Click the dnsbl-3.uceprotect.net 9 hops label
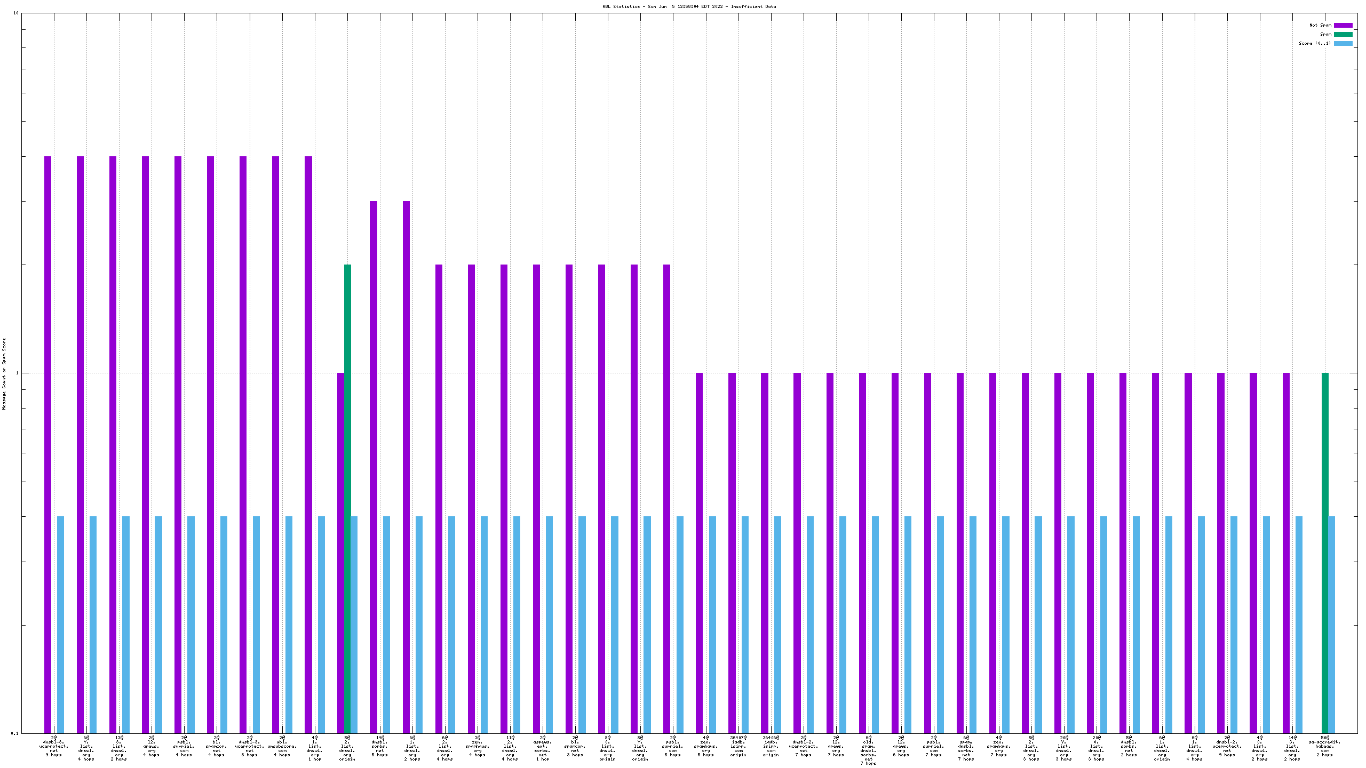 point(54,746)
